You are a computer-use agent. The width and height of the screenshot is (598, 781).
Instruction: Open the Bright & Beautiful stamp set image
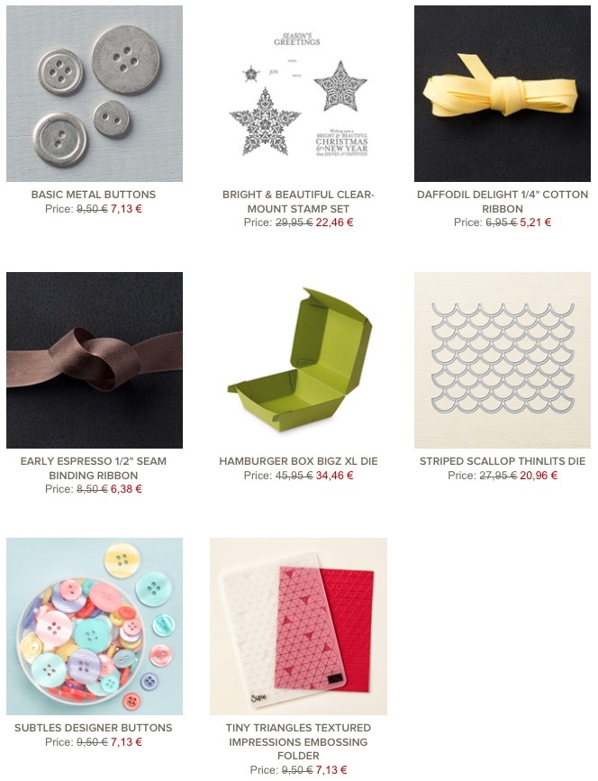(x=298, y=94)
